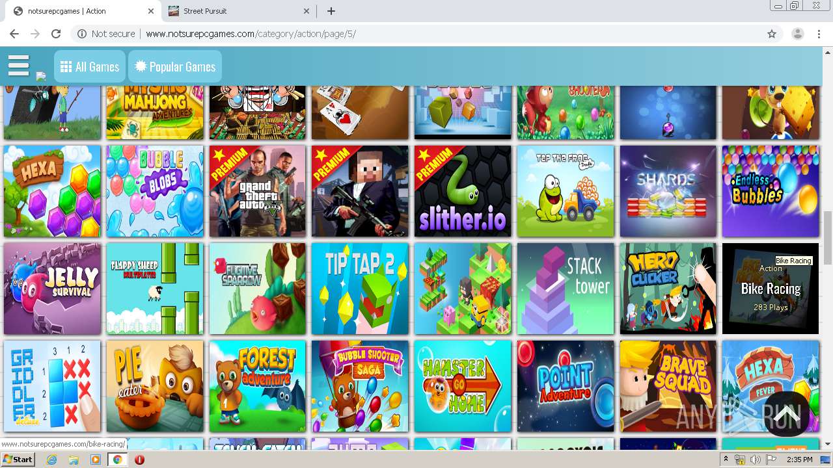Open the Brave Squad game

tap(668, 386)
